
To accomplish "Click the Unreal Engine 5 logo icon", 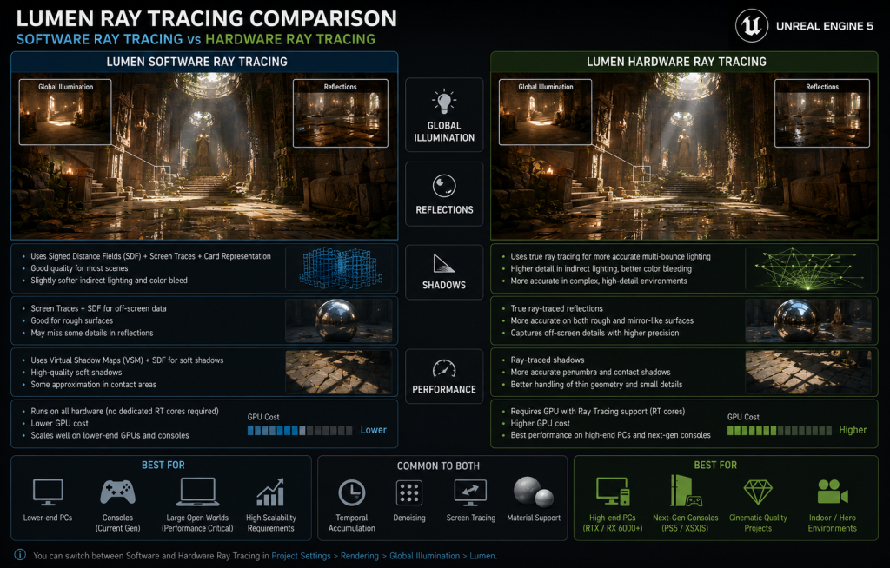I will pos(752,25).
